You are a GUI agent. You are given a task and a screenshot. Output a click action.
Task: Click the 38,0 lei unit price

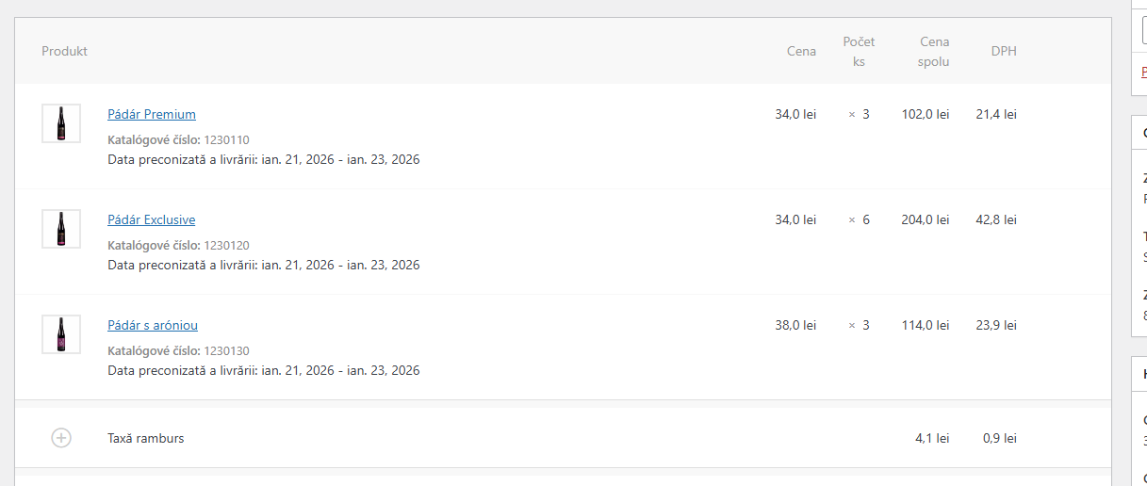click(795, 326)
